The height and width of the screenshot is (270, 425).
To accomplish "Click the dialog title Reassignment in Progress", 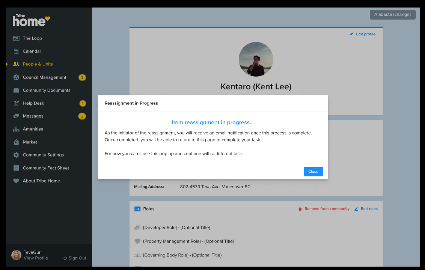I will [x=131, y=103].
